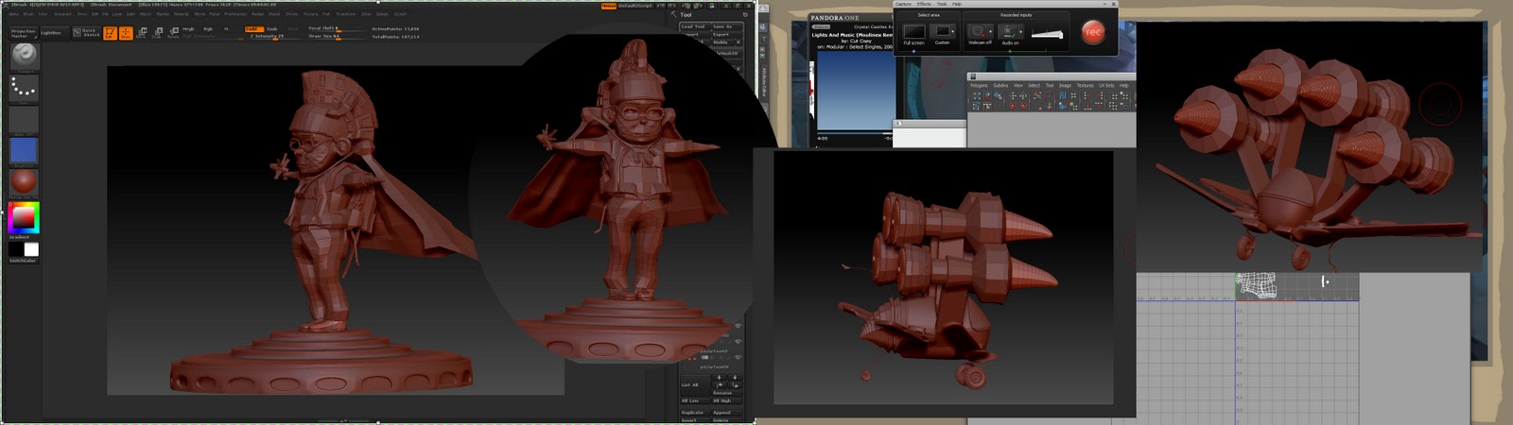Open the Capture menu in recorder

click(903, 4)
